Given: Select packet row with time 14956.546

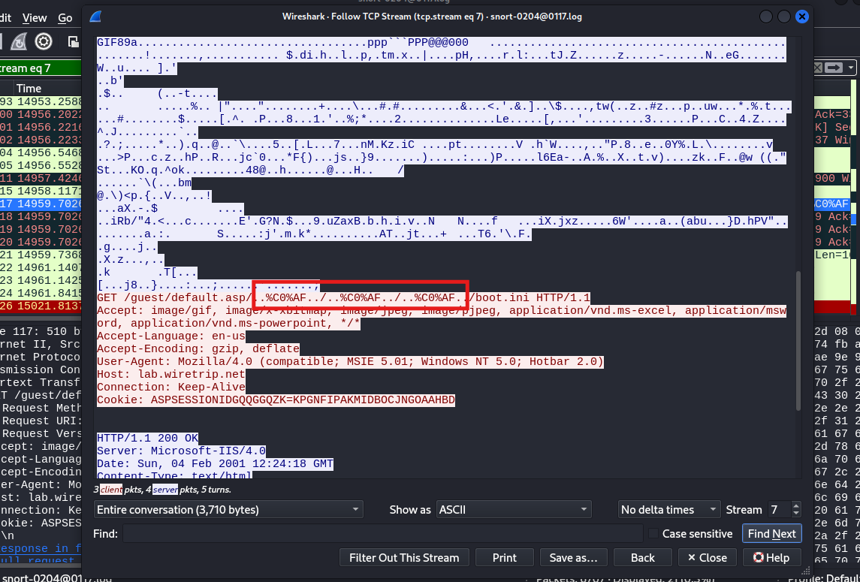Looking at the screenshot, I should point(41,152).
